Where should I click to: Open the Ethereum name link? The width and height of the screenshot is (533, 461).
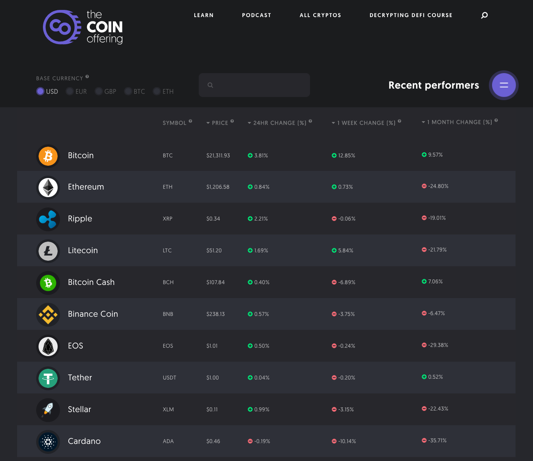[x=86, y=187]
